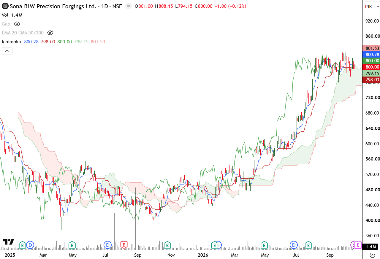
Task: Open the earliest green earnings E marker
Action: (22, 245)
